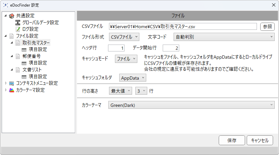
Task: Open the 文字コード dropdown
Action: point(224,37)
